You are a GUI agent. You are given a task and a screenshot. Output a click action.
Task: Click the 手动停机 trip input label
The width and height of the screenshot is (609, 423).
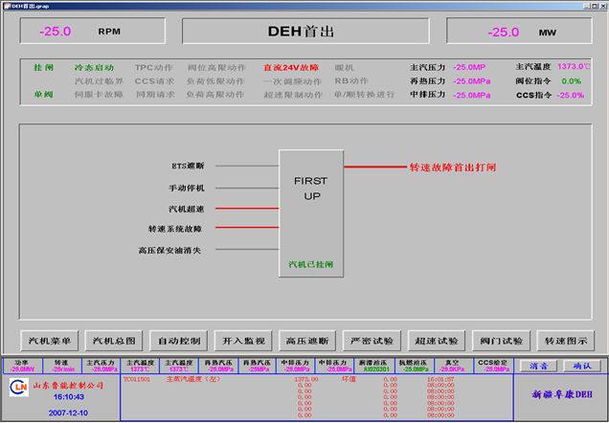pos(187,188)
